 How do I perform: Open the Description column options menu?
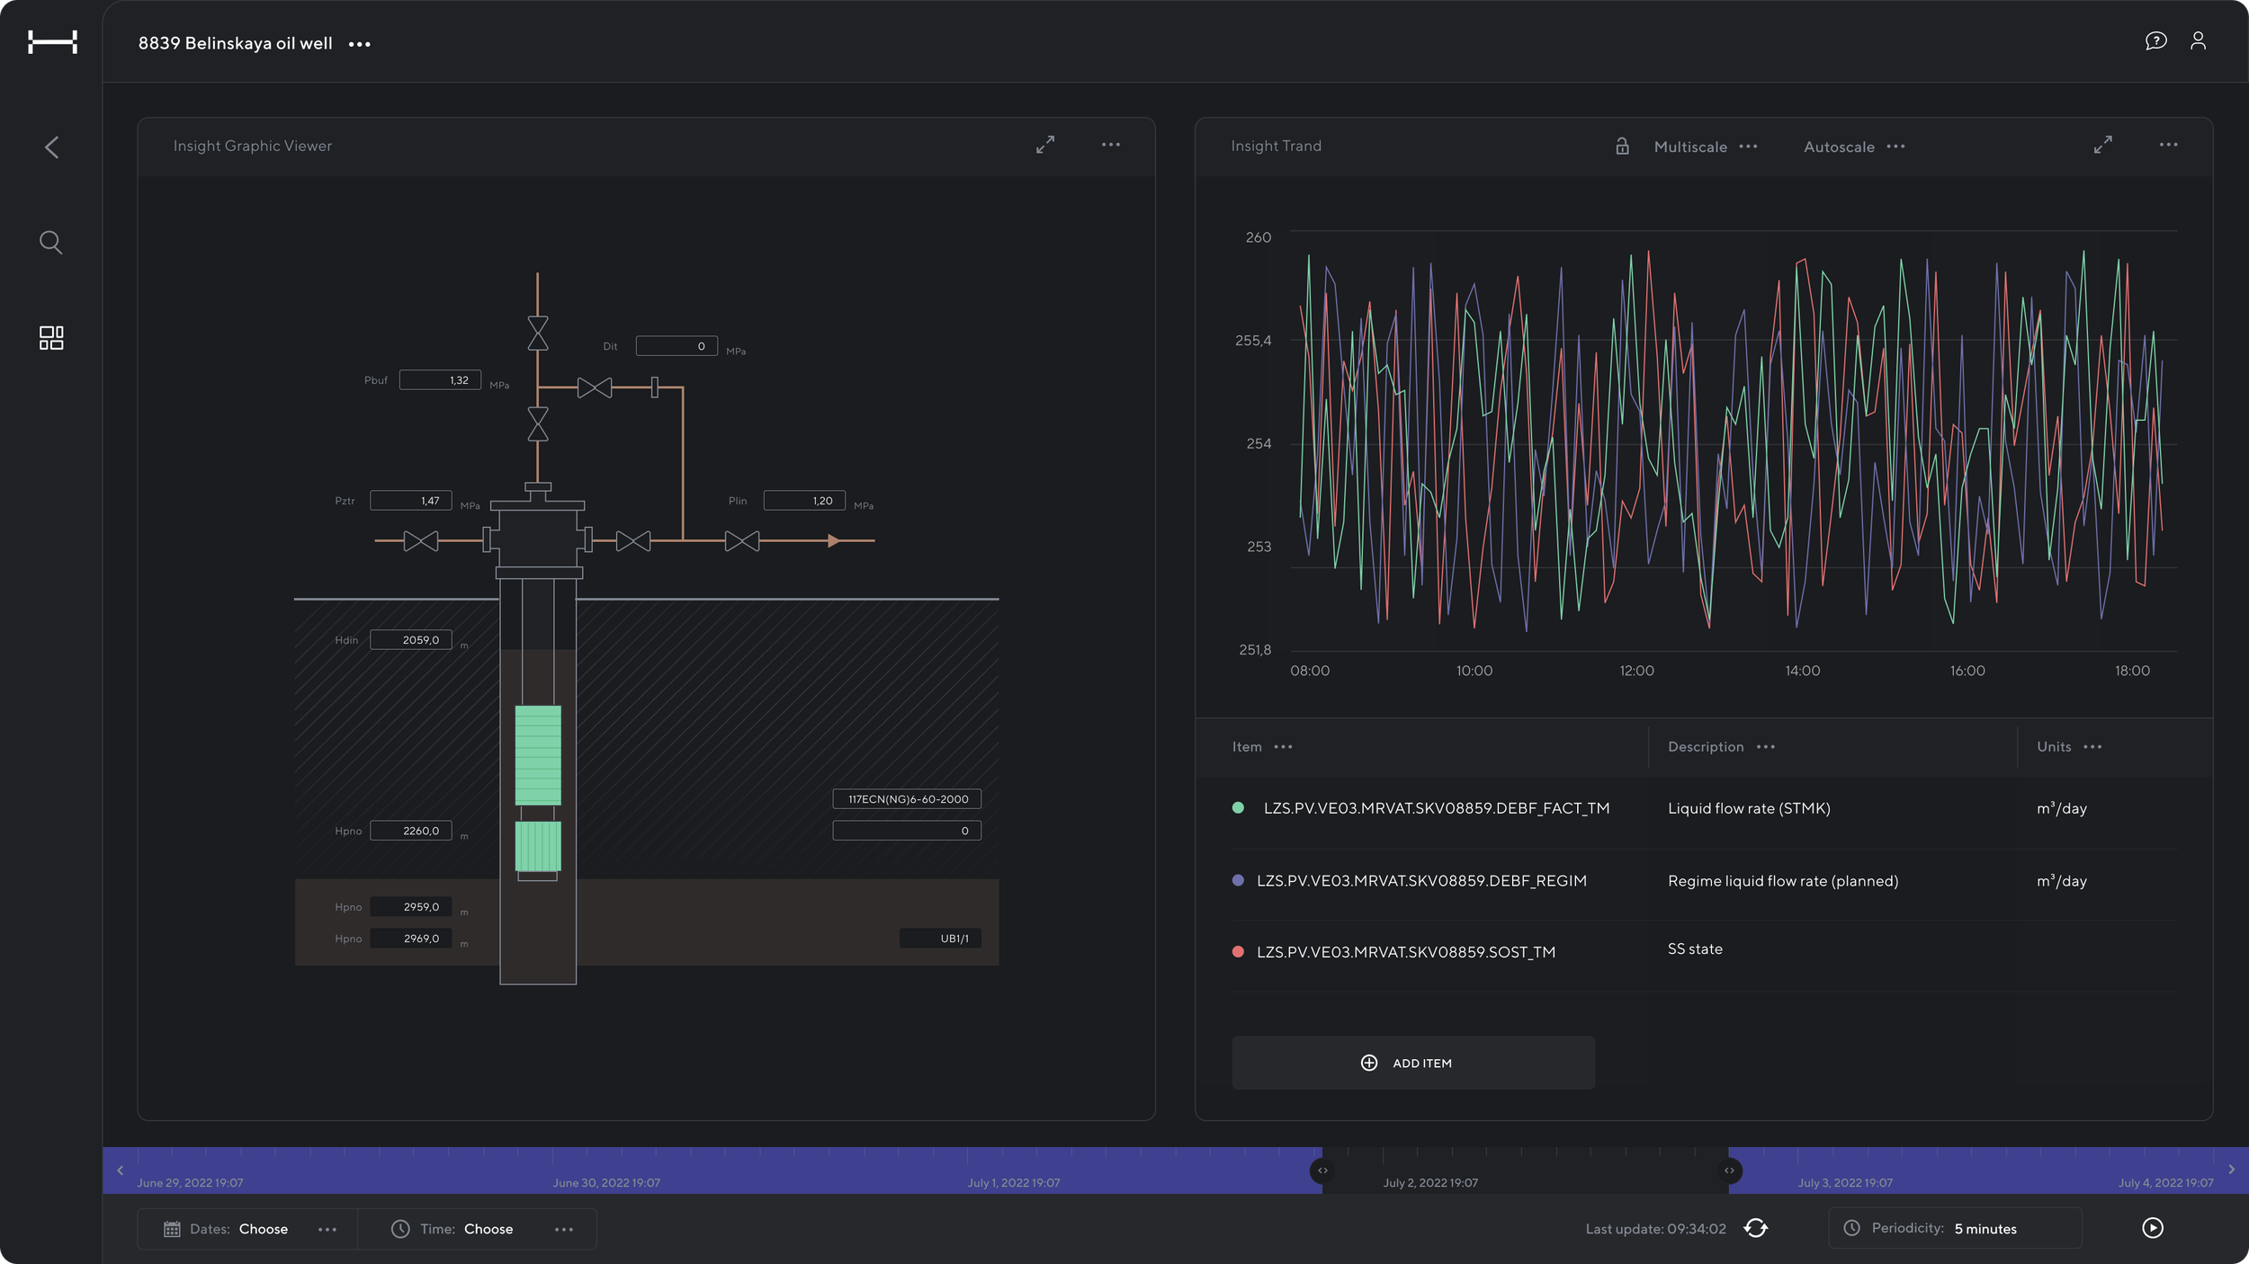(1766, 747)
